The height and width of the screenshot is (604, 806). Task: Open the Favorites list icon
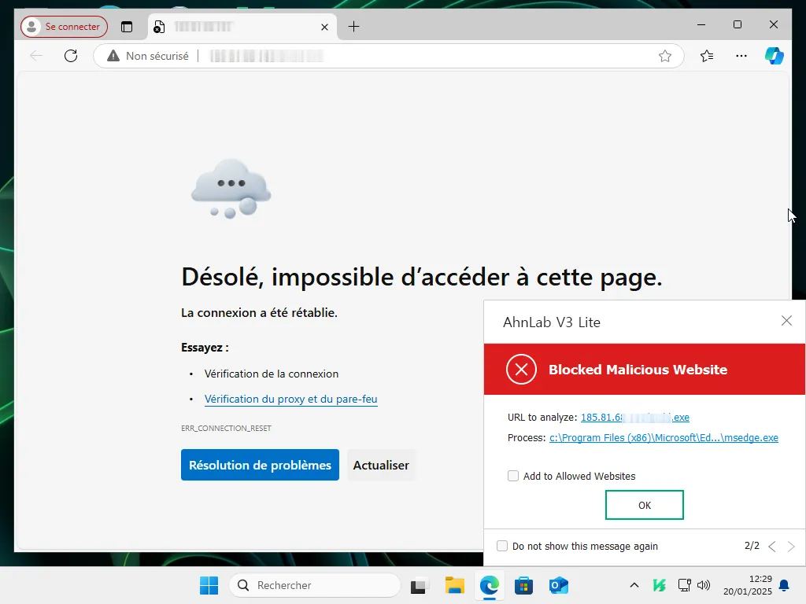[x=707, y=56]
